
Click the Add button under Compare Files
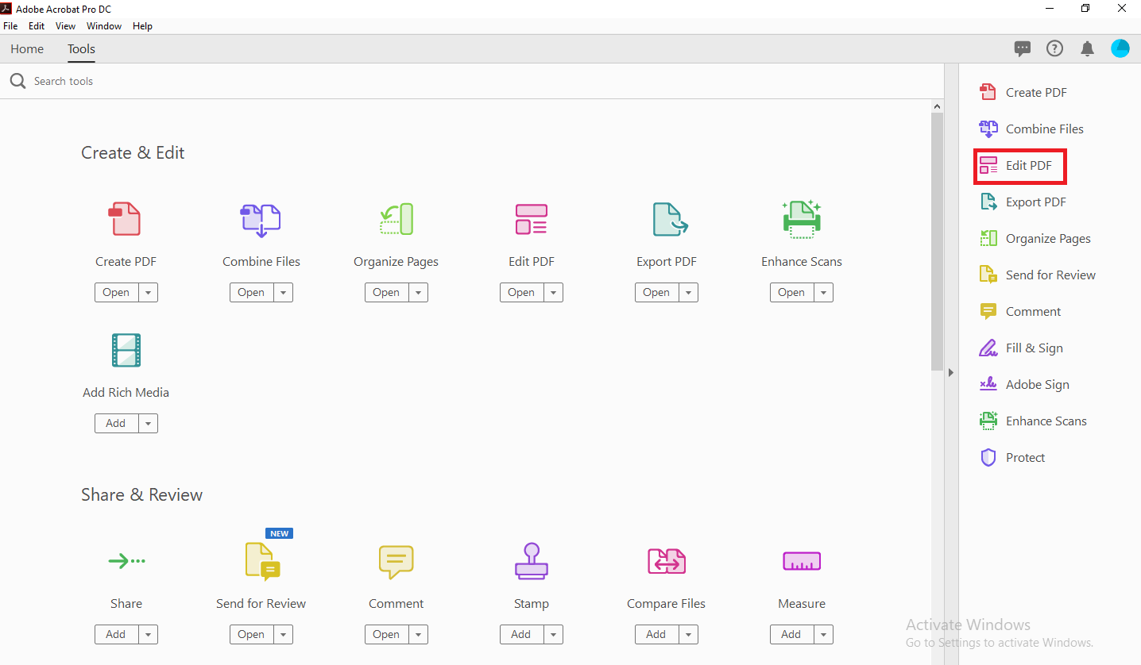click(656, 634)
